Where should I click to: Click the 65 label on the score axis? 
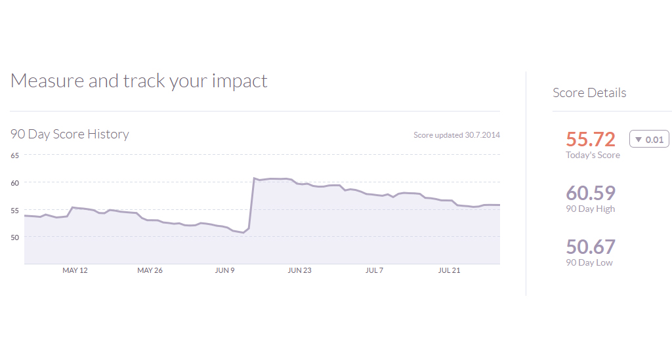[14, 155]
